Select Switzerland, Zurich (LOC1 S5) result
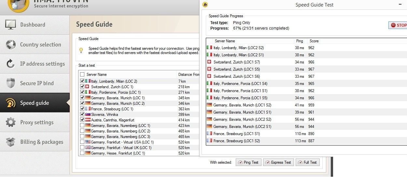 tap(306, 69)
